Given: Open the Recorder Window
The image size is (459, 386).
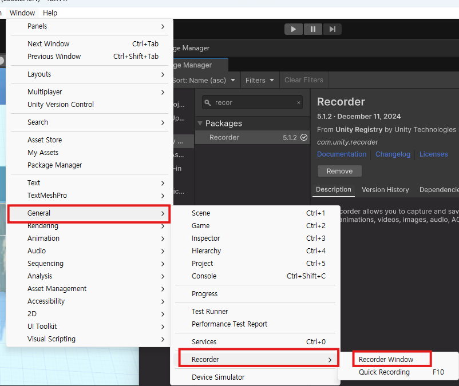Looking at the screenshot, I should pyautogui.click(x=399, y=359).
